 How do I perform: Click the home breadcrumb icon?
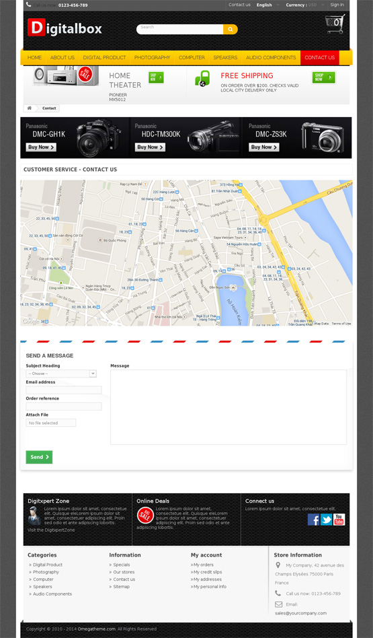30,108
